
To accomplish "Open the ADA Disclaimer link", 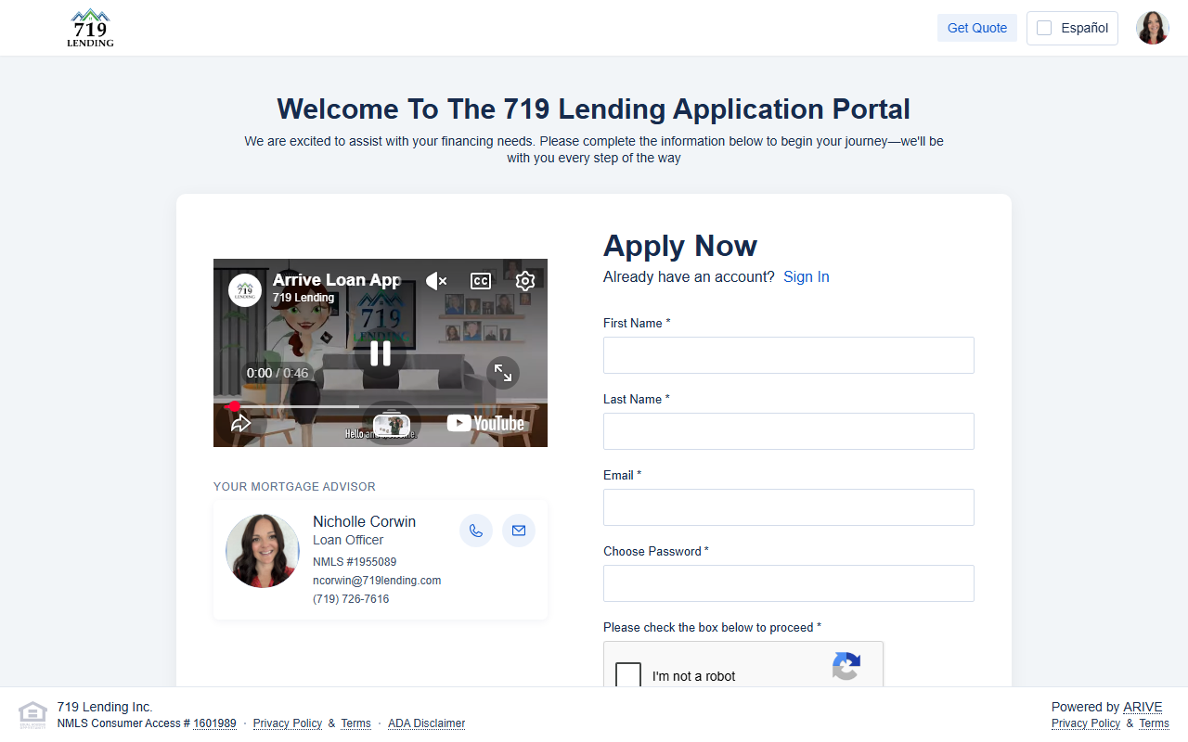I will (426, 723).
